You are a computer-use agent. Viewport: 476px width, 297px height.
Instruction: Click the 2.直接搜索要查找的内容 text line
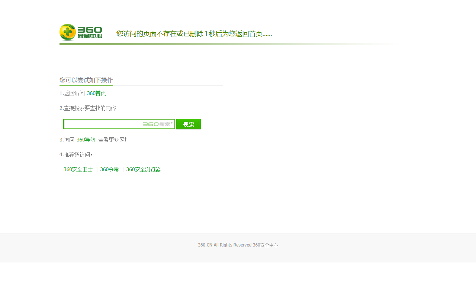point(88,108)
